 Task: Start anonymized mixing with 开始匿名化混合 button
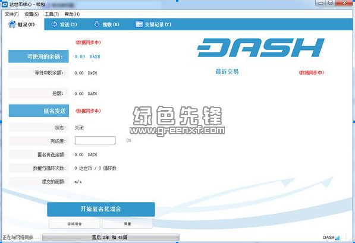click(x=101, y=209)
